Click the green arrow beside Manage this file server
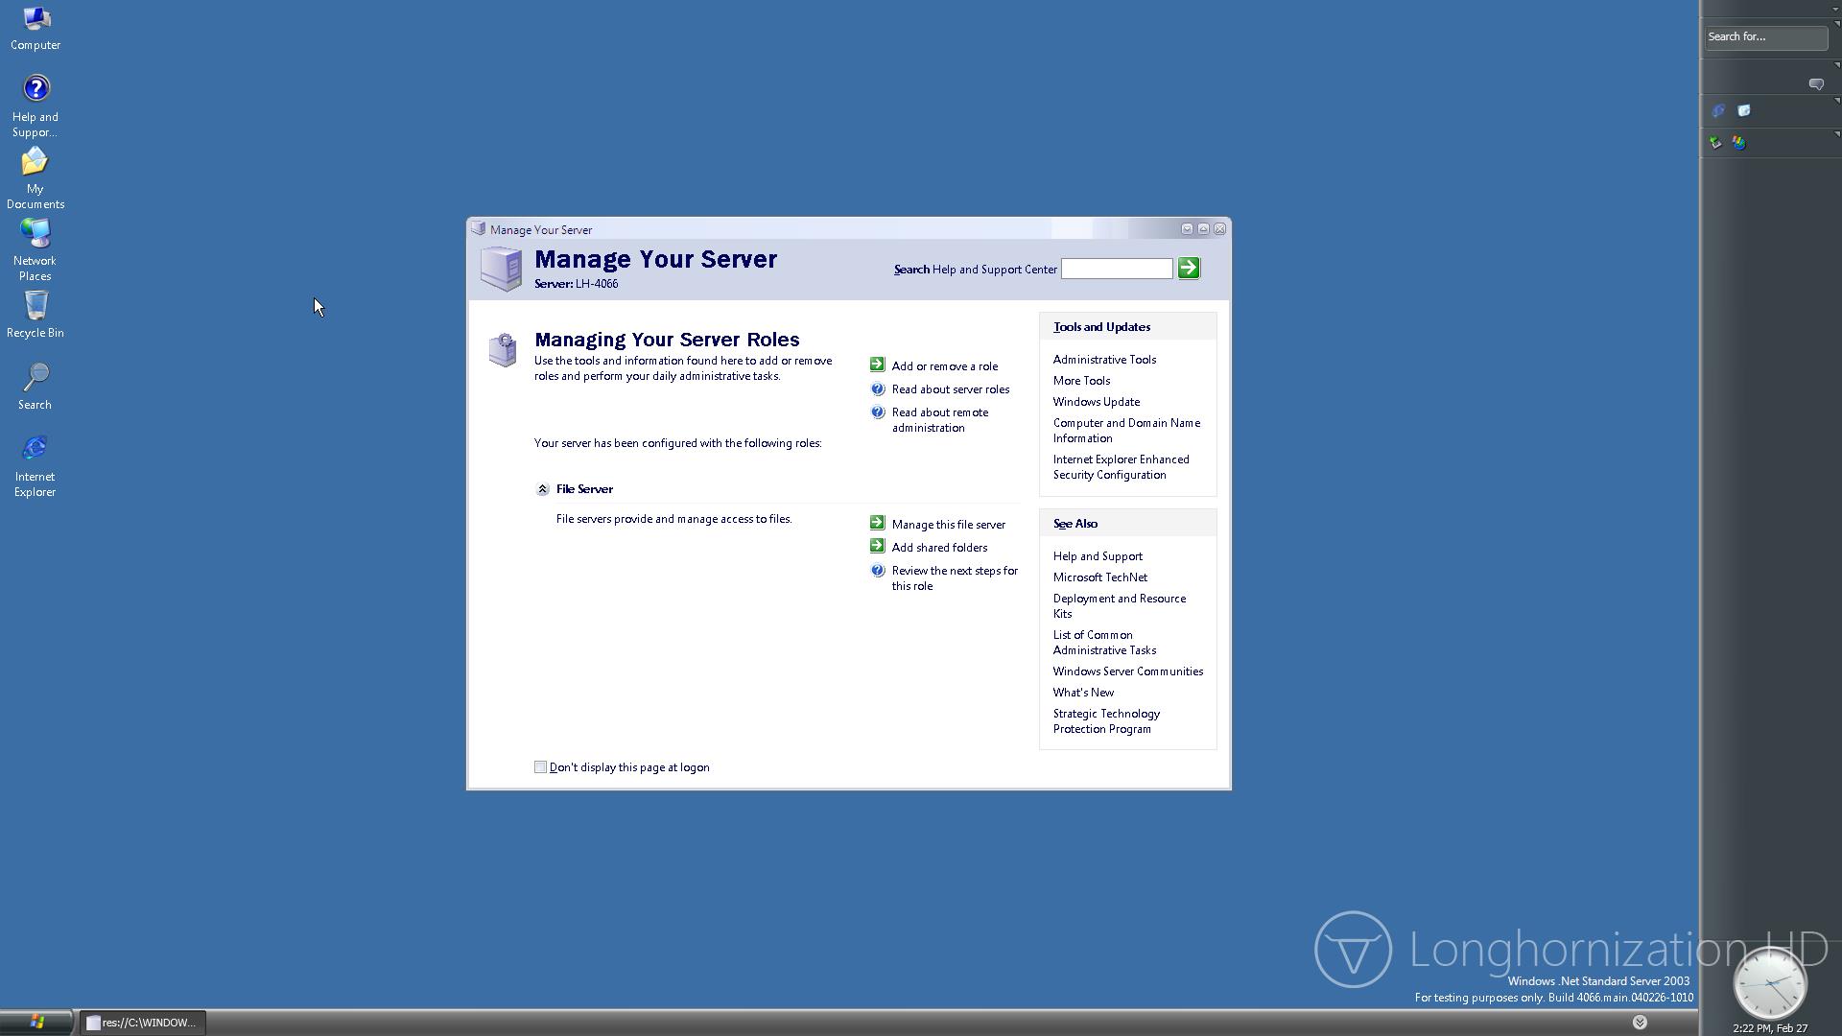The image size is (1842, 1036). tap(877, 523)
